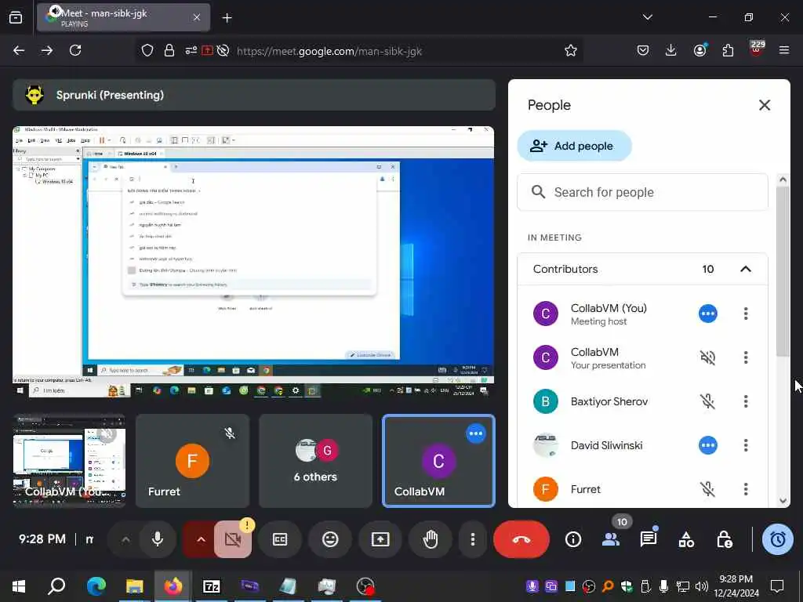The height and width of the screenshot is (602, 803).
Task: Click the blue alarm clock button
Action: point(777,539)
